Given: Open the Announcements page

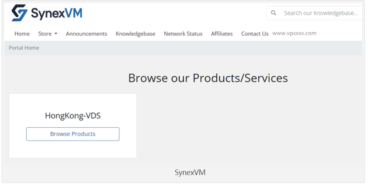Looking at the screenshot, I should click(x=86, y=34).
